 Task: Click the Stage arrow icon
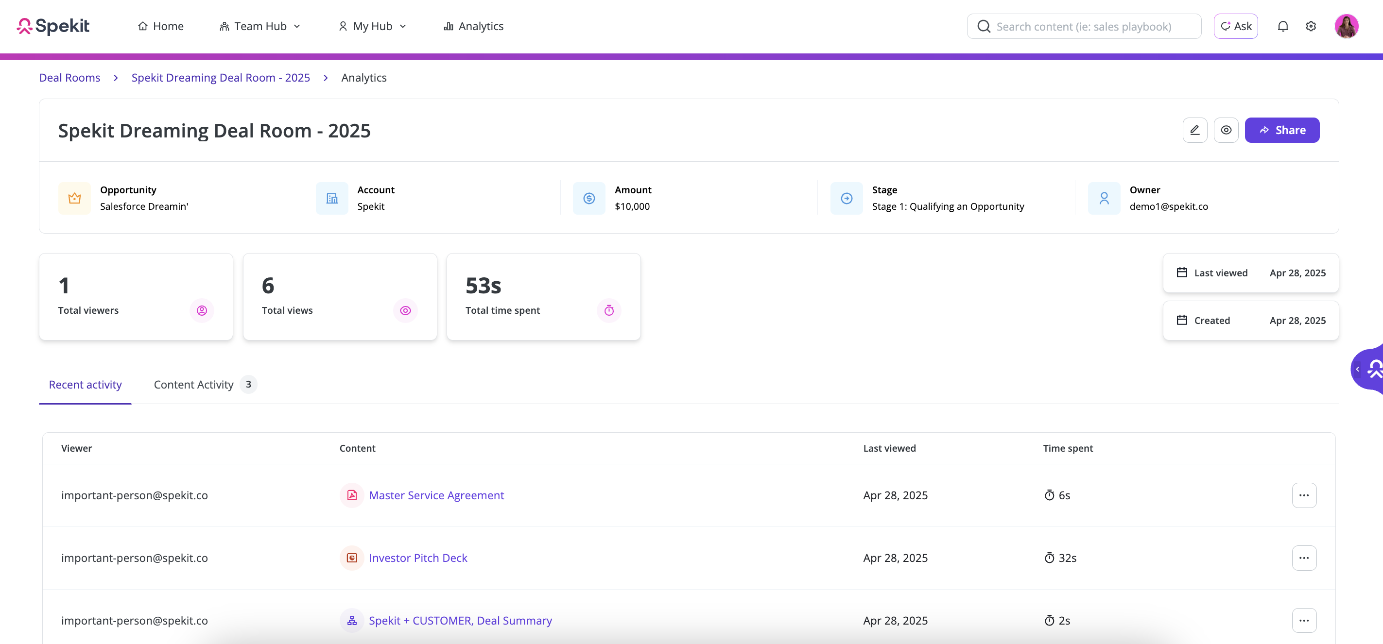click(x=847, y=198)
